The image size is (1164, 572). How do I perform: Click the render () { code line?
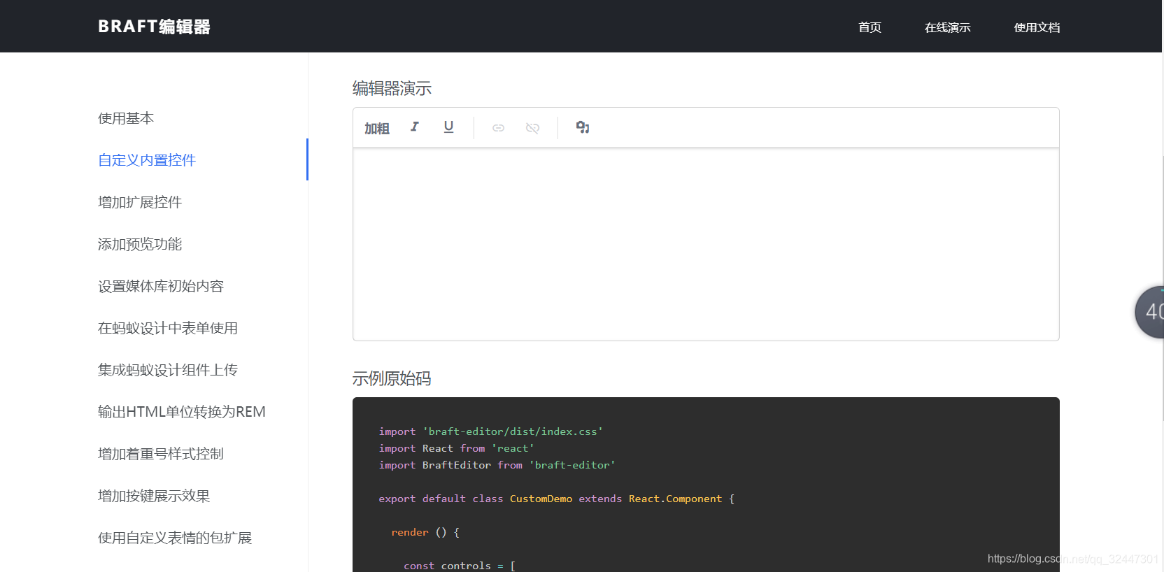(x=425, y=532)
